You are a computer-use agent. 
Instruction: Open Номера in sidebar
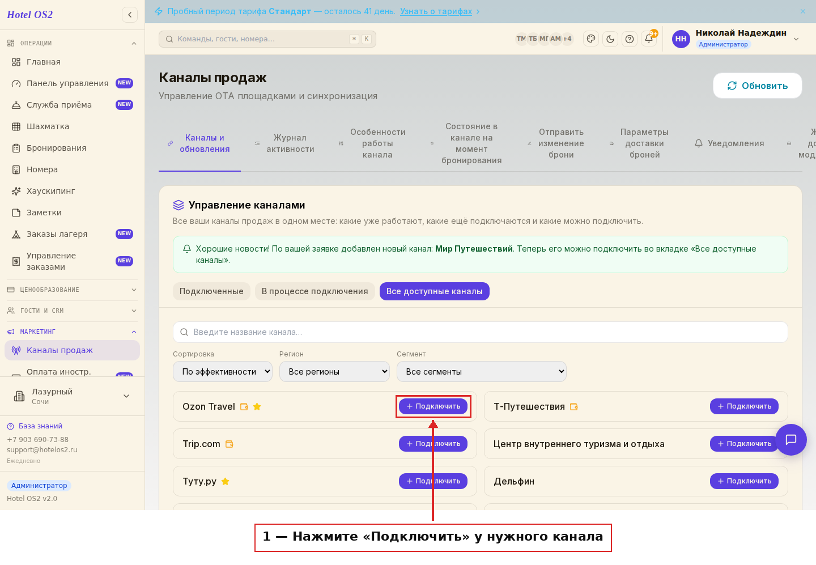pyautogui.click(x=72, y=169)
